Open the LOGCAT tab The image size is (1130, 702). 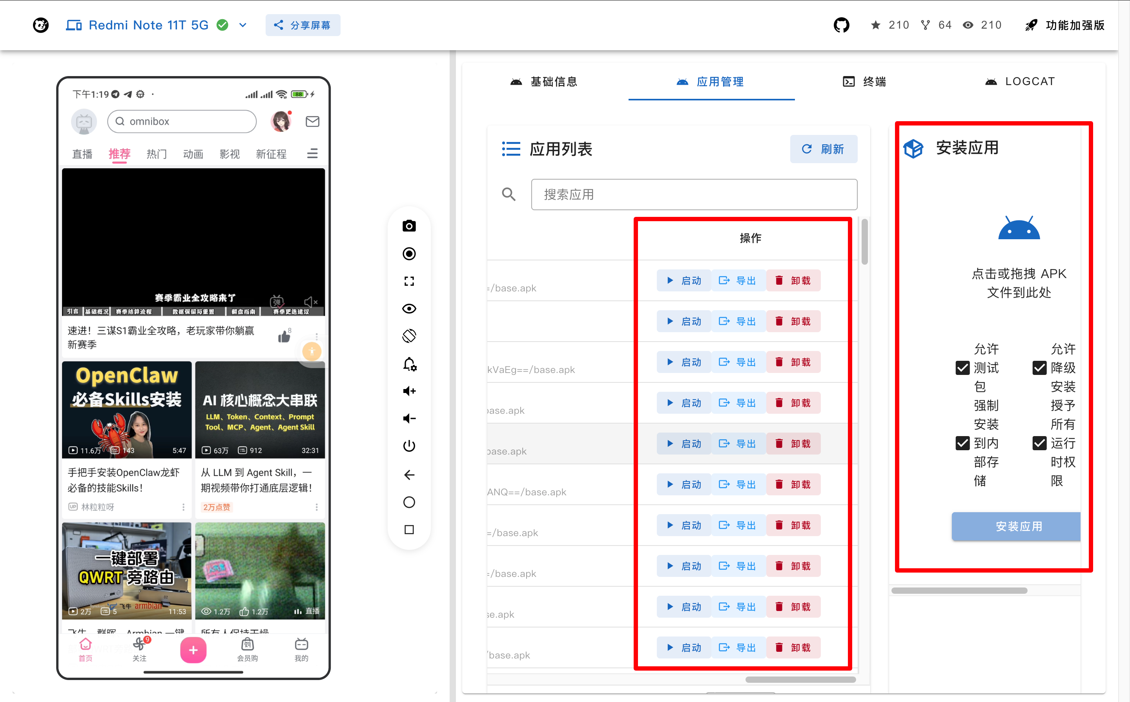point(1020,82)
